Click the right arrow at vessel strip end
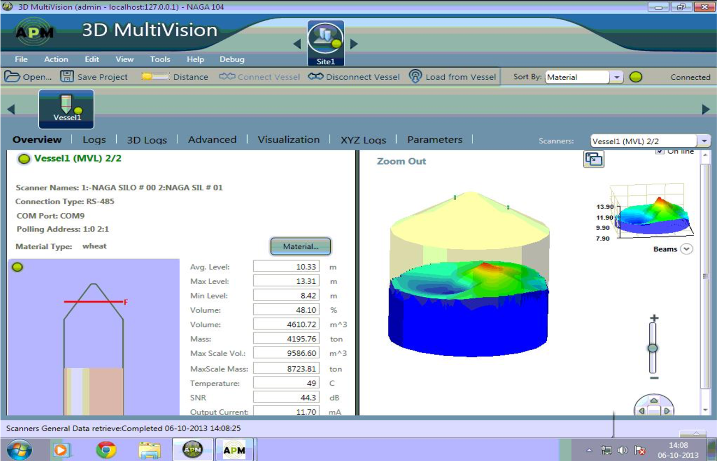 706,109
